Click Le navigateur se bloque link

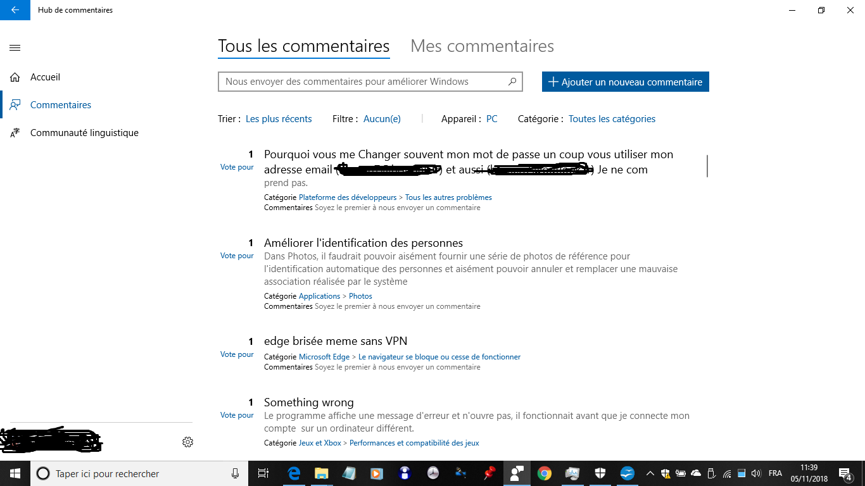(439, 357)
